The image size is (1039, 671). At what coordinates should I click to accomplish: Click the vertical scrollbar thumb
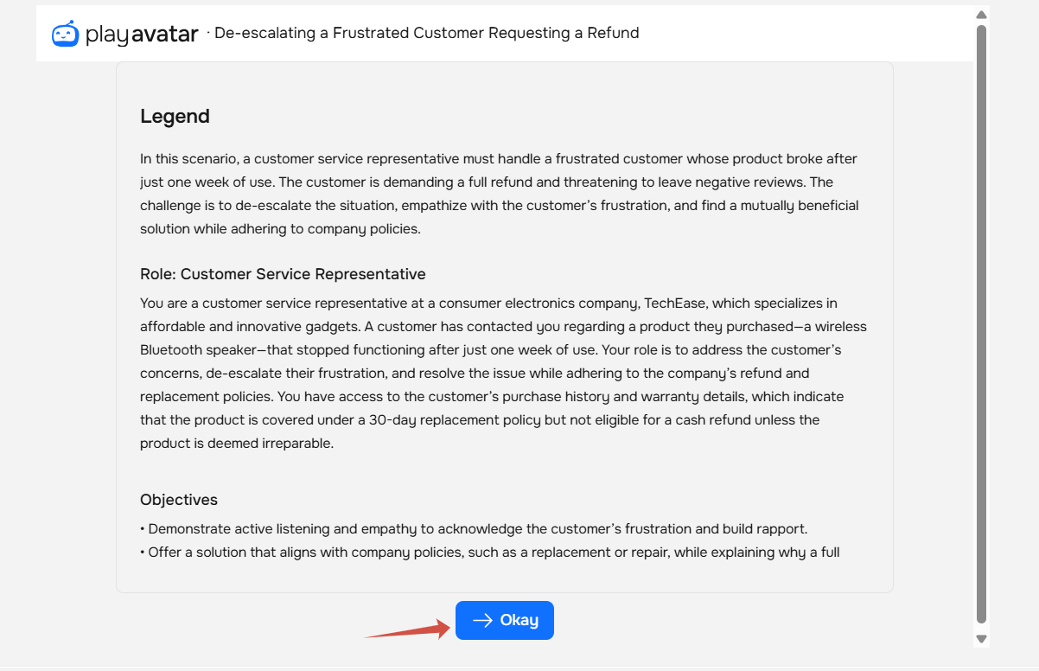[981, 320]
